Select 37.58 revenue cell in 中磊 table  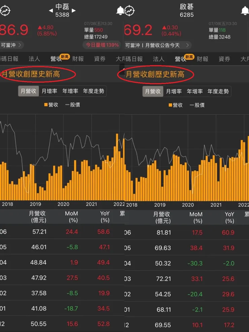[39, 293]
